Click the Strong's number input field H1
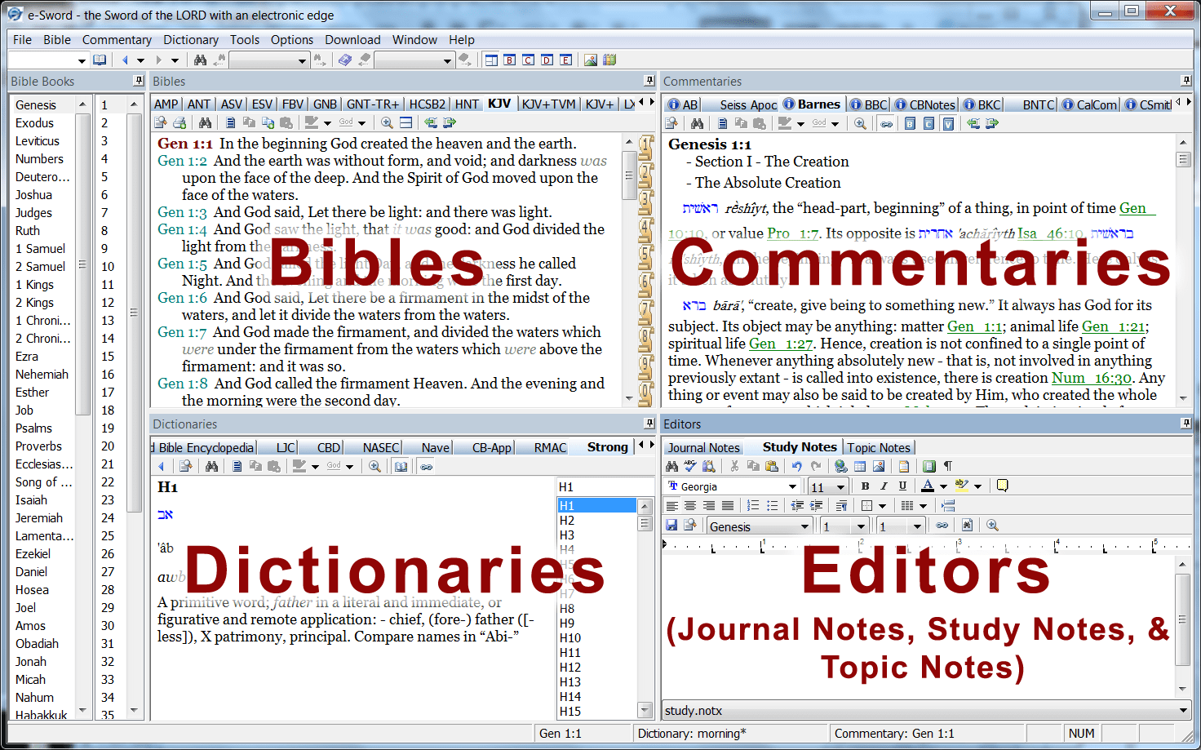Viewport: 1201px width, 750px height. coord(596,486)
